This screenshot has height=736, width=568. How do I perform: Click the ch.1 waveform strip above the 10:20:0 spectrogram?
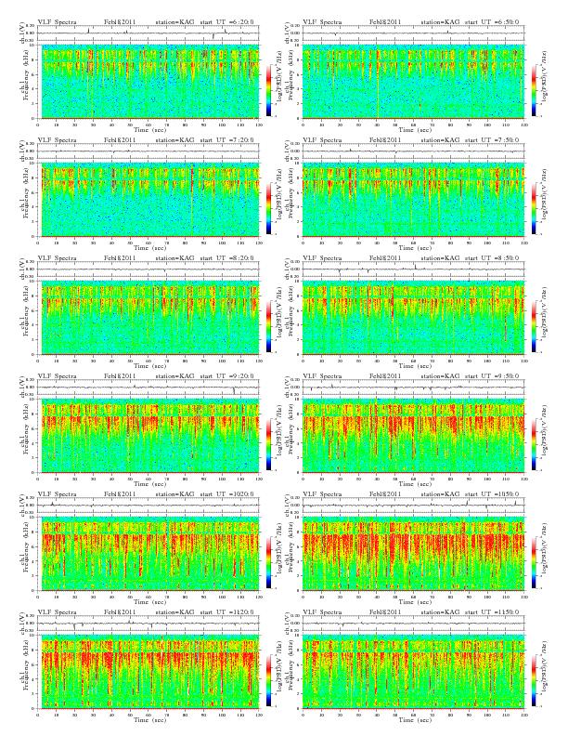[148, 506]
